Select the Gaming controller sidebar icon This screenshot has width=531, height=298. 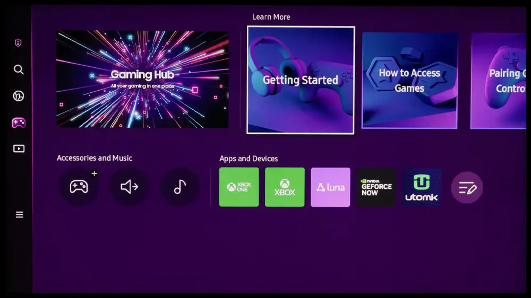19,123
